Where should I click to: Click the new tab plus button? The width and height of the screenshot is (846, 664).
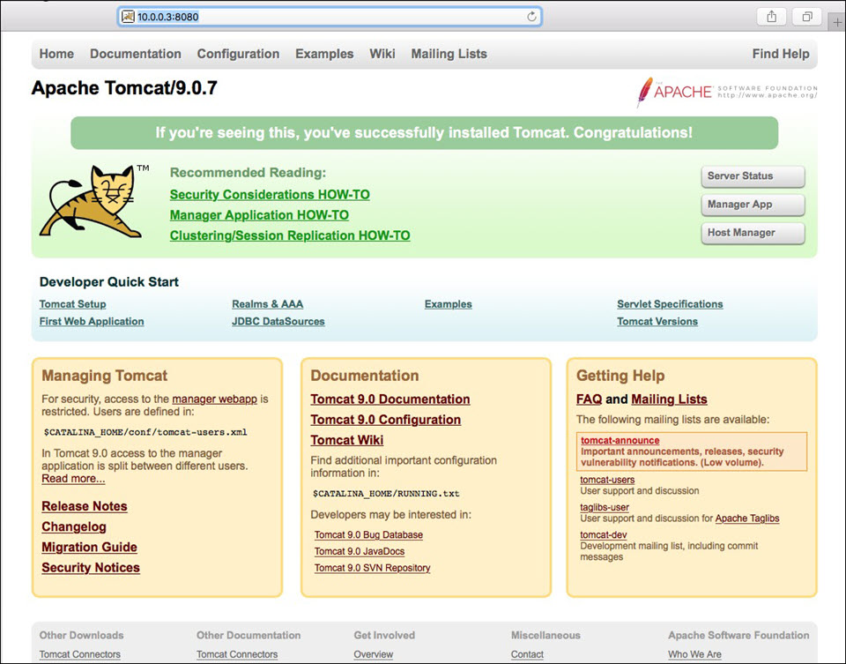click(836, 22)
